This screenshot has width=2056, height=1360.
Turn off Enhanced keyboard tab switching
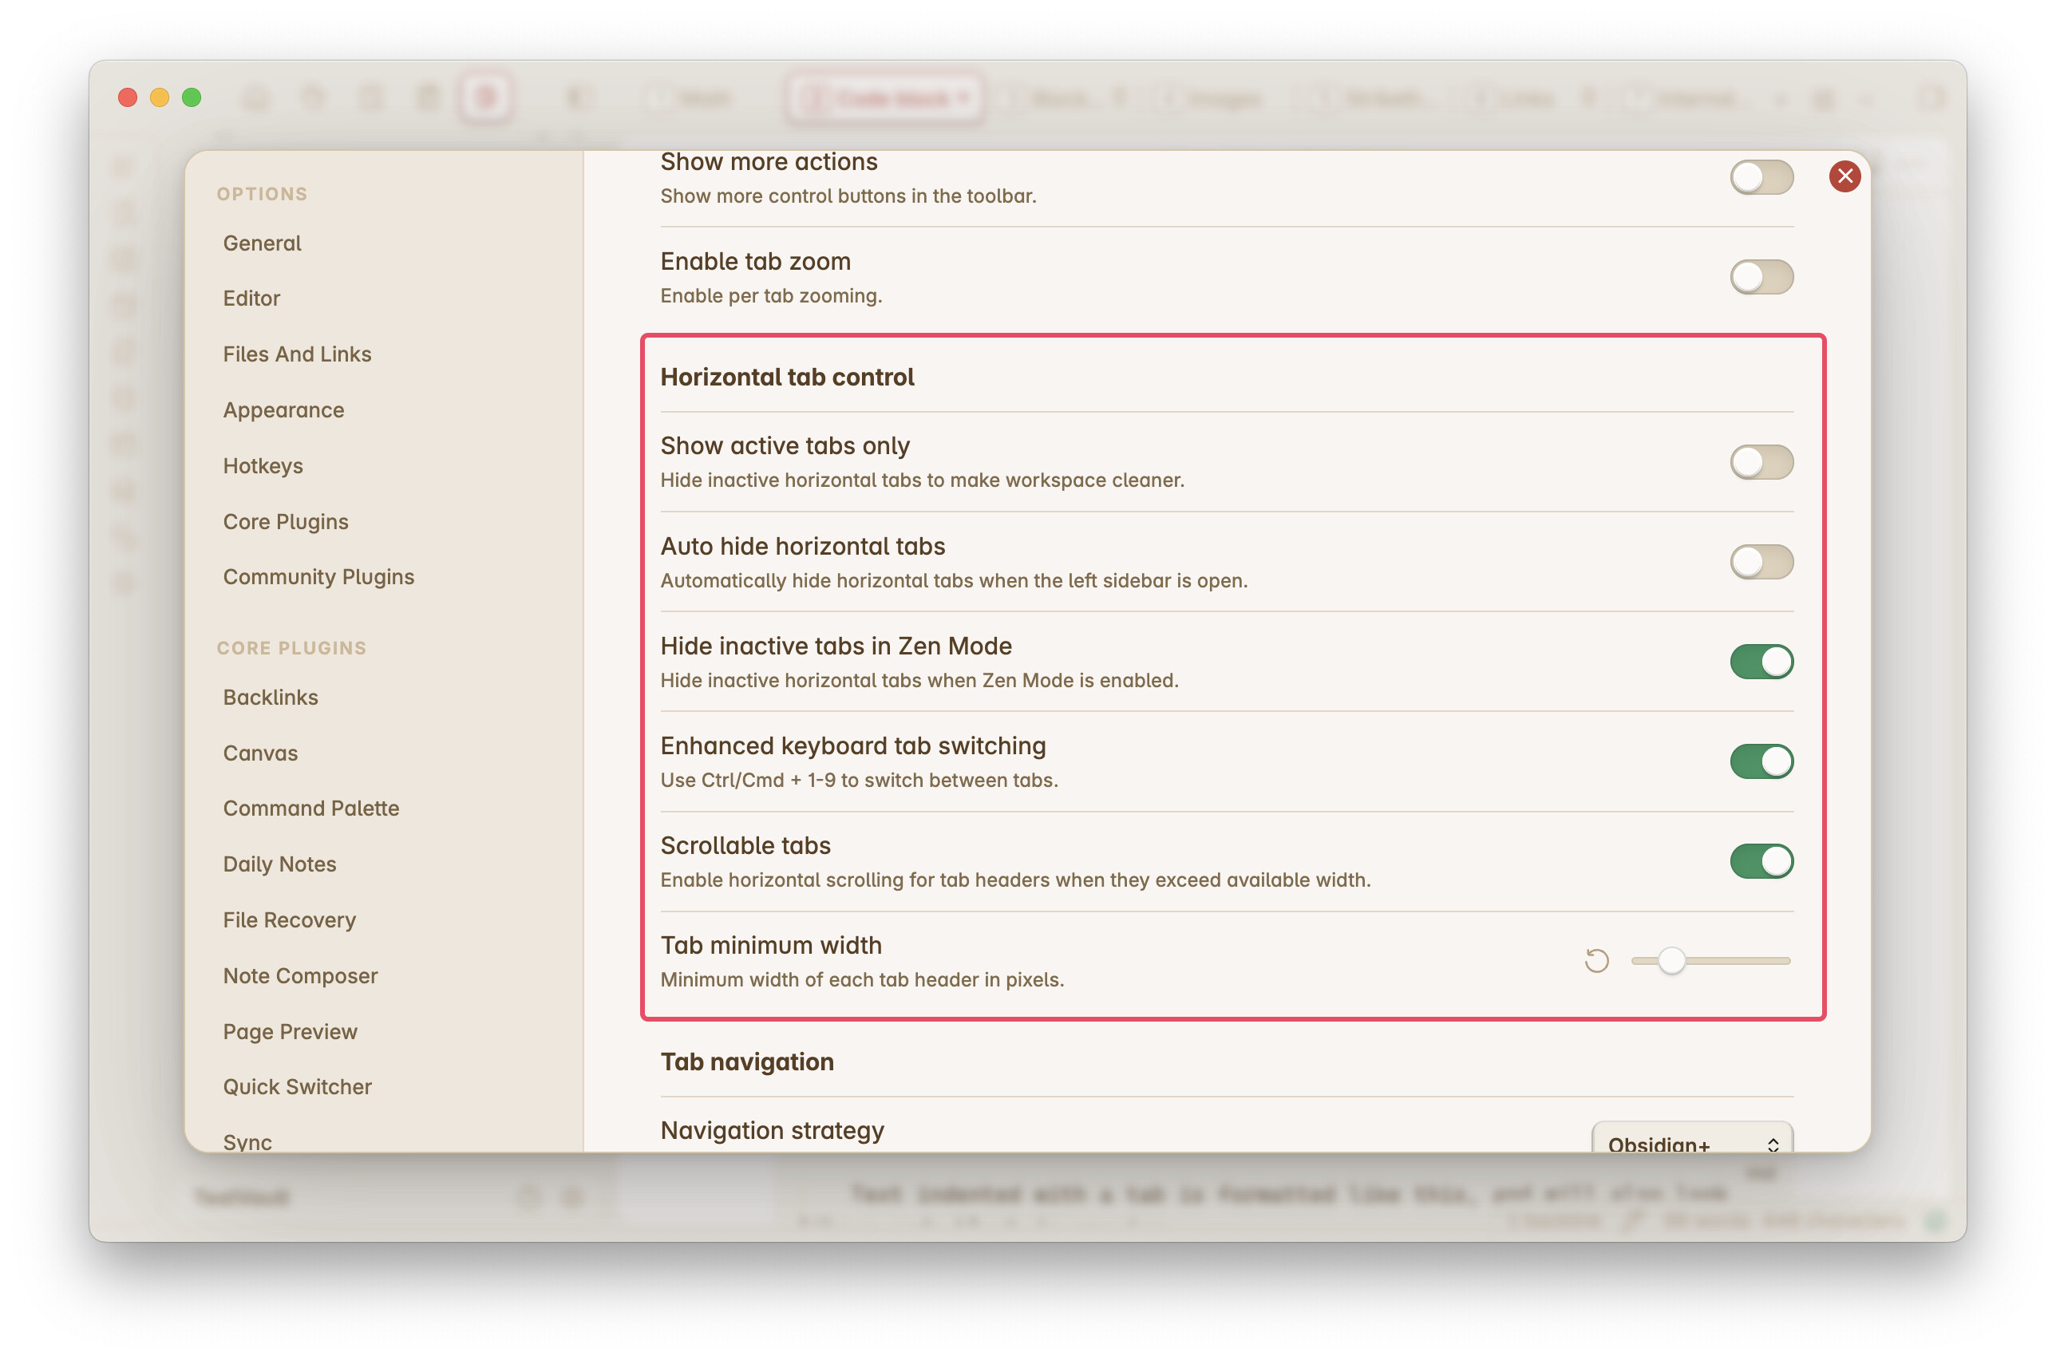(x=1761, y=761)
